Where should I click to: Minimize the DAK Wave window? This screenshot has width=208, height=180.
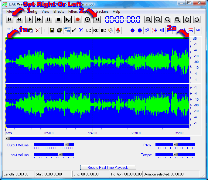point(182,3)
